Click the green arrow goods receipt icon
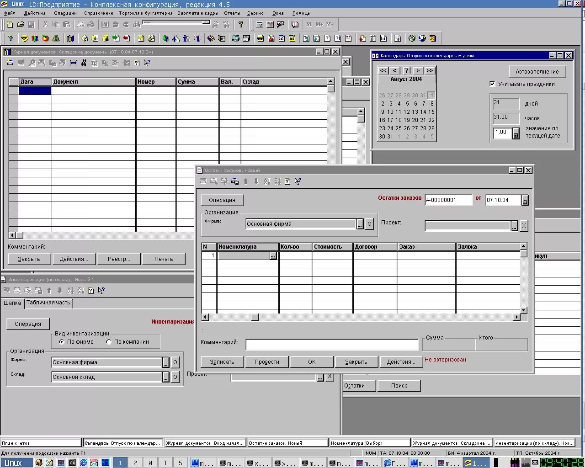The height and width of the screenshot is (468, 585). coord(116,38)
